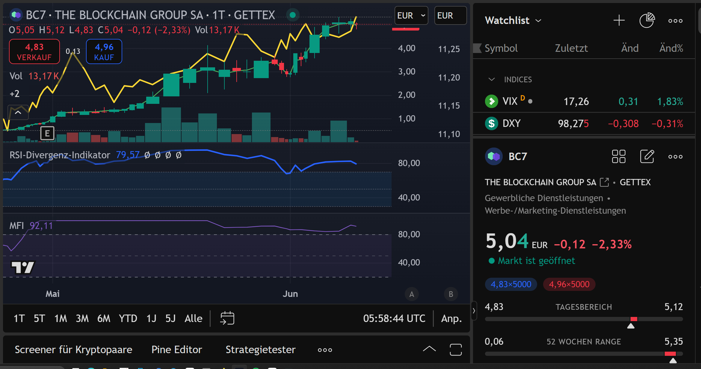Select the 1J time range
This screenshot has height=369, width=701.
click(x=151, y=318)
